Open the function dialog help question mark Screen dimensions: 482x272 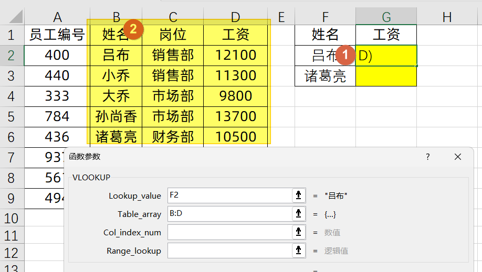(427, 157)
